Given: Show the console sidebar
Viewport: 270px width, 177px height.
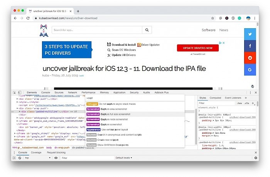Looking at the screenshot, I should point(14,158).
